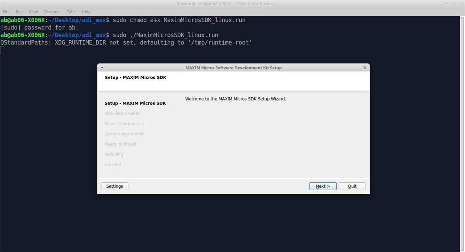Open the terminal Edit menu
The width and height of the screenshot is (465, 252).
(x=19, y=12)
